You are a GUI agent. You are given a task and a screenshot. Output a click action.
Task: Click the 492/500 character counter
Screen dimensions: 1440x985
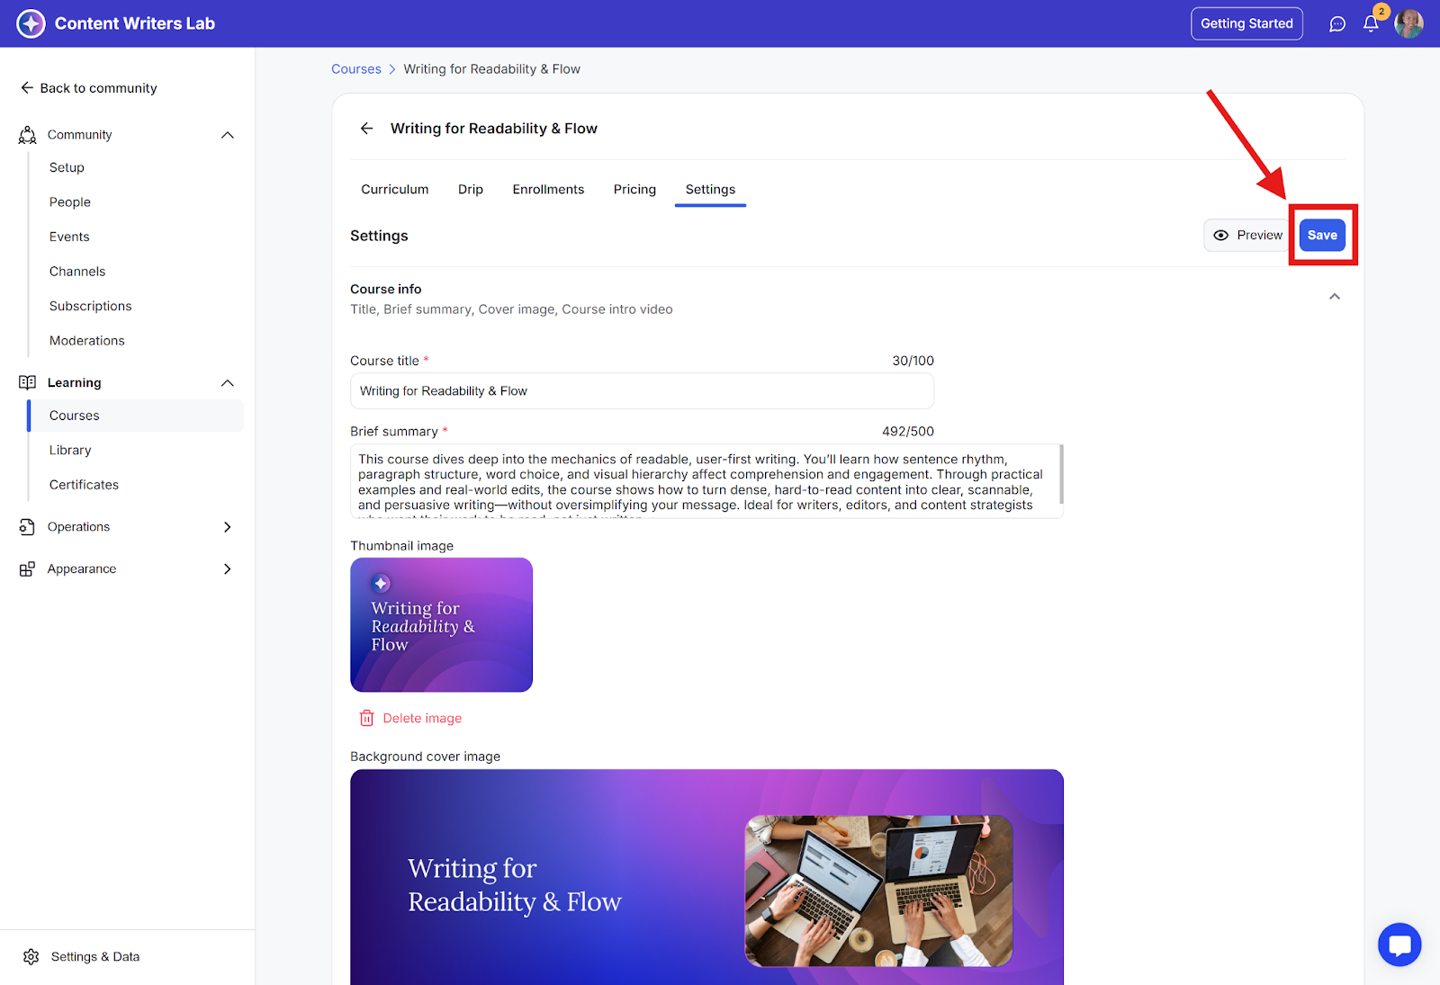pos(907,432)
